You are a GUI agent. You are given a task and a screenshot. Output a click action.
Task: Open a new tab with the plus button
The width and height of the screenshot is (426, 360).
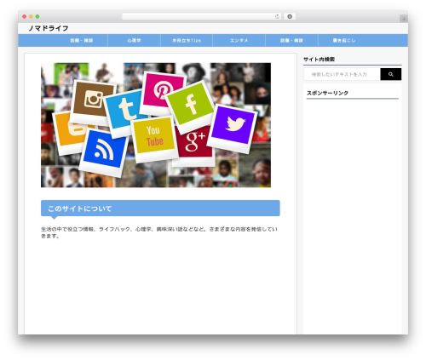[x=404, y=19]
